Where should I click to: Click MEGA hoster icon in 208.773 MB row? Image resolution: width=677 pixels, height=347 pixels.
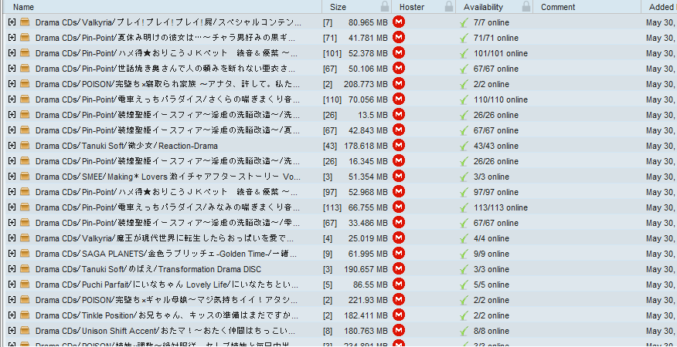click(x=399, y=83)
